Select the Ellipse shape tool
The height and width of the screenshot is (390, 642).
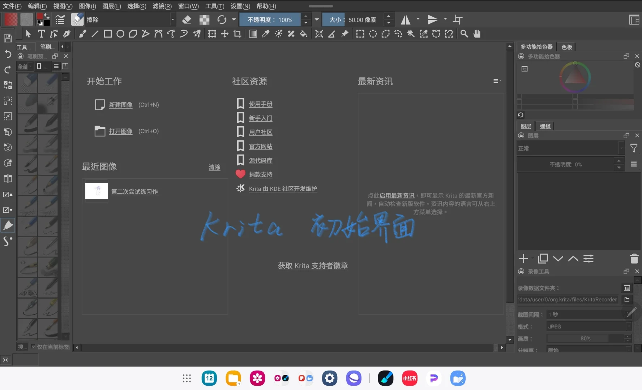[x=120, y=34]
